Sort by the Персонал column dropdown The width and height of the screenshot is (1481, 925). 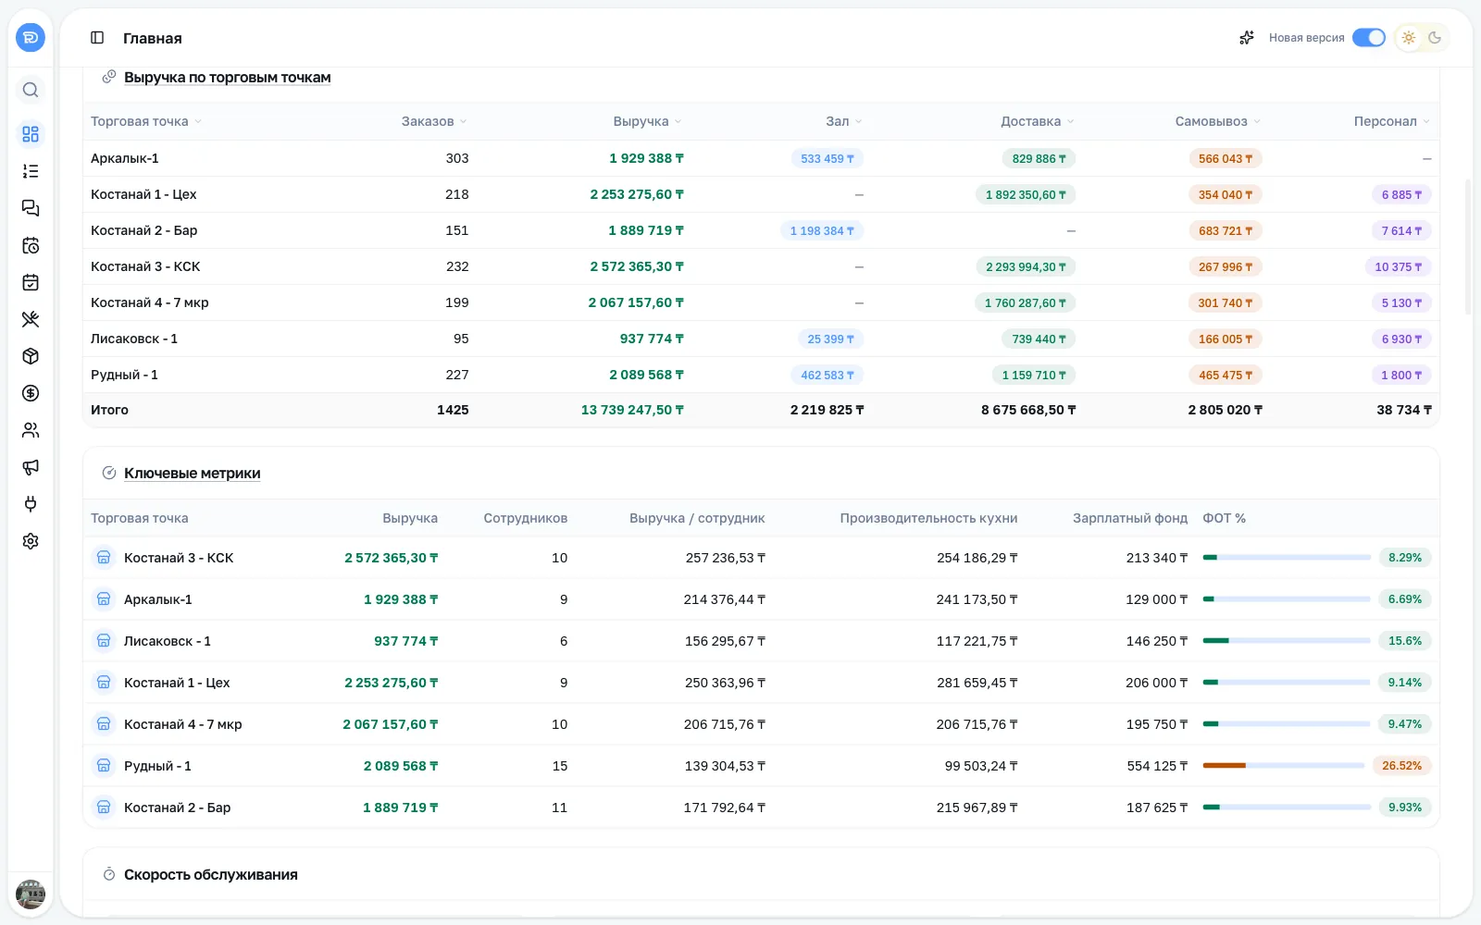pos(1392,121)
